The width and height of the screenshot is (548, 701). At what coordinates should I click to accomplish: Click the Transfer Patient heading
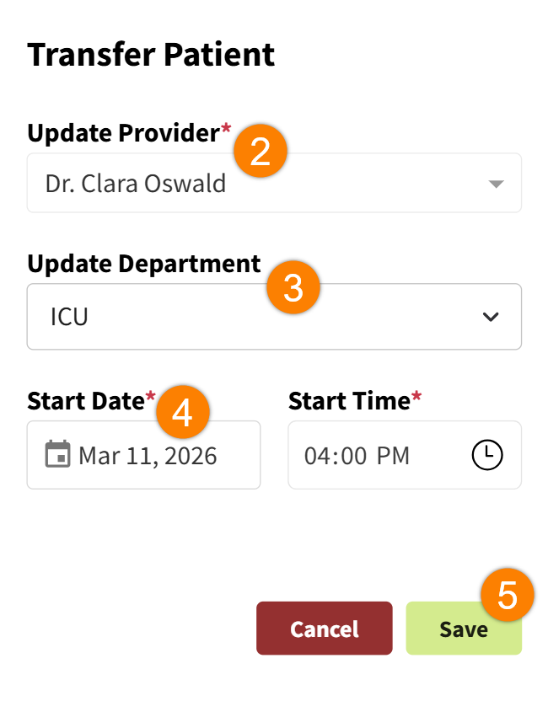151,55
